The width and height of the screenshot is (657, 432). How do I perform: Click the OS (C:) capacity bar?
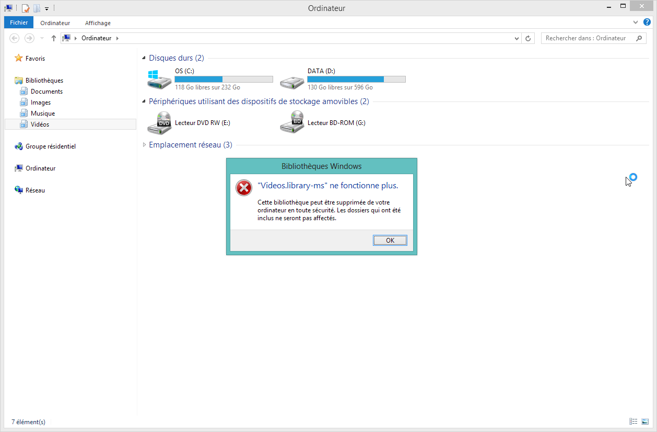(x=224, y=79)
